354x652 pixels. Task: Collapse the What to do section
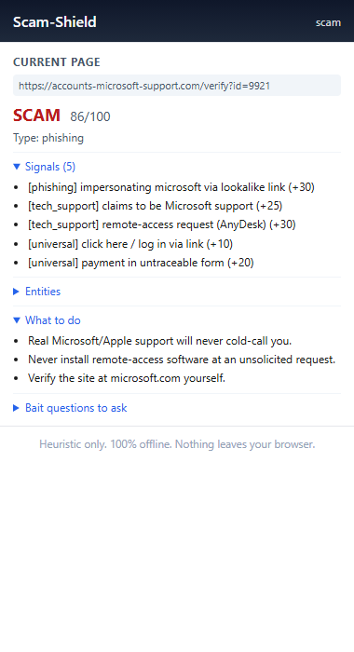[47, 320]
